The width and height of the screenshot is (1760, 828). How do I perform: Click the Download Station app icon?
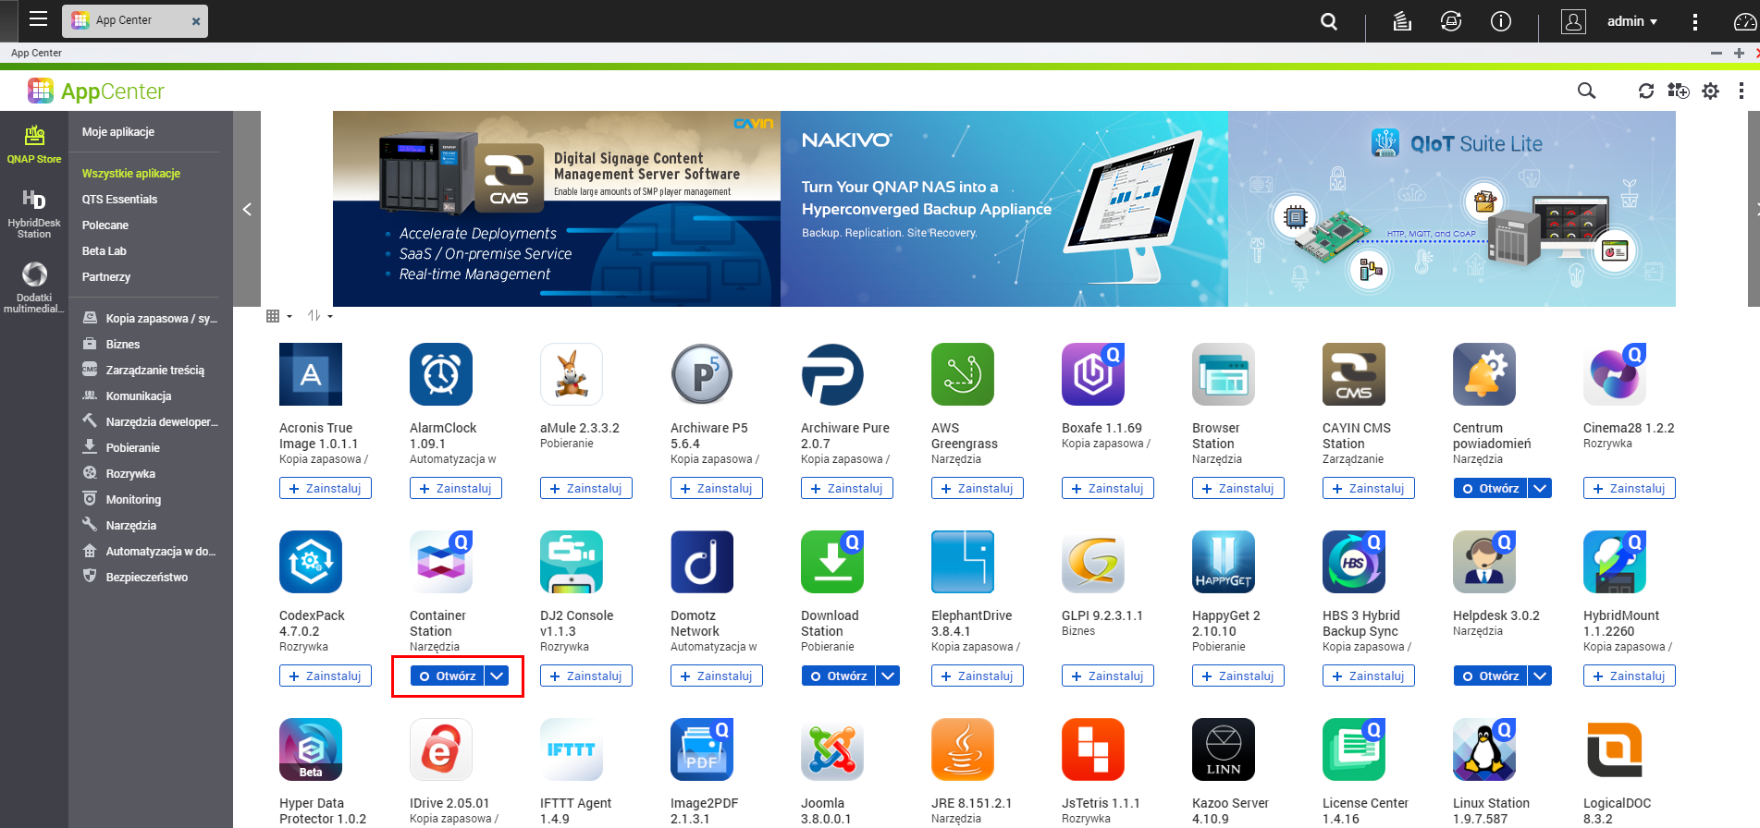832,562
